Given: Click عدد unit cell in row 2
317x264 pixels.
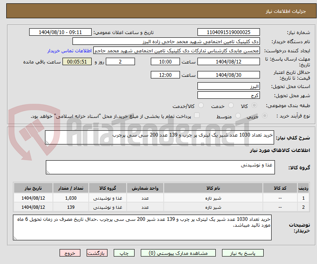Looking at the screenshot, I should point(145,207).
